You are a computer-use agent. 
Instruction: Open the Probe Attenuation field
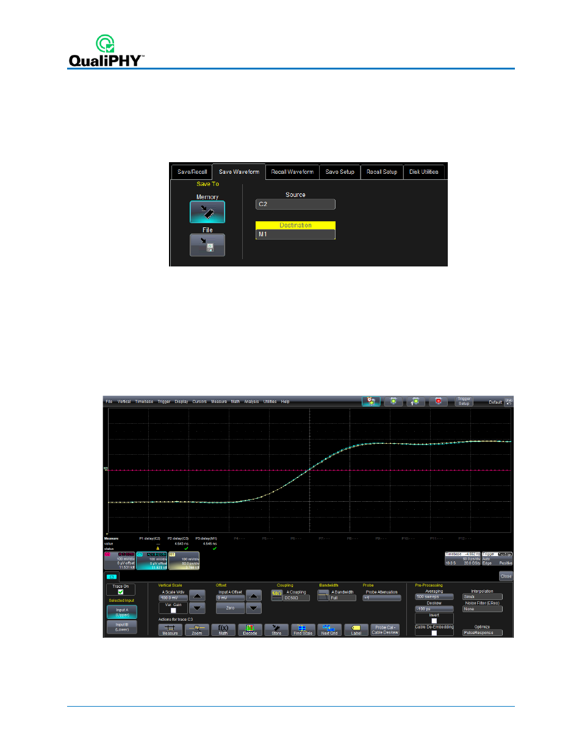coord(382,598)
